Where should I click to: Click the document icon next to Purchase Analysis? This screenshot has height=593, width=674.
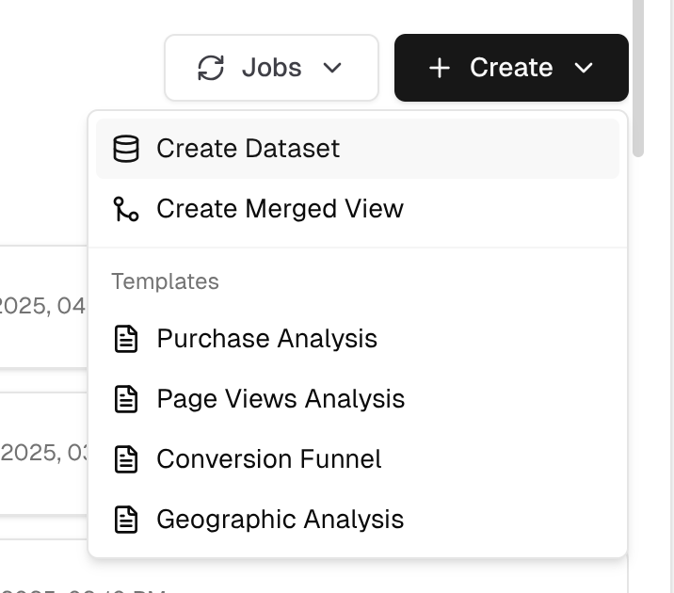tap(126, 339)
